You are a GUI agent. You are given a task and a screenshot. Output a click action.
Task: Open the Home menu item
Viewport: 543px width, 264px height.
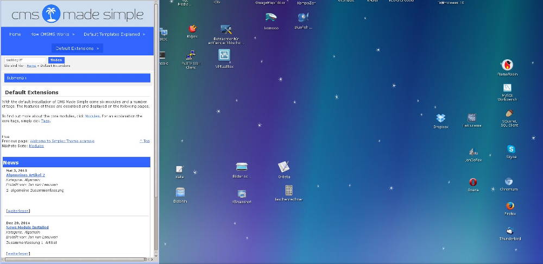(x=15, y=34)
